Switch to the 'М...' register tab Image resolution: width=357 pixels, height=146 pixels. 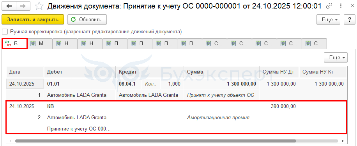(x=40, y=44)
